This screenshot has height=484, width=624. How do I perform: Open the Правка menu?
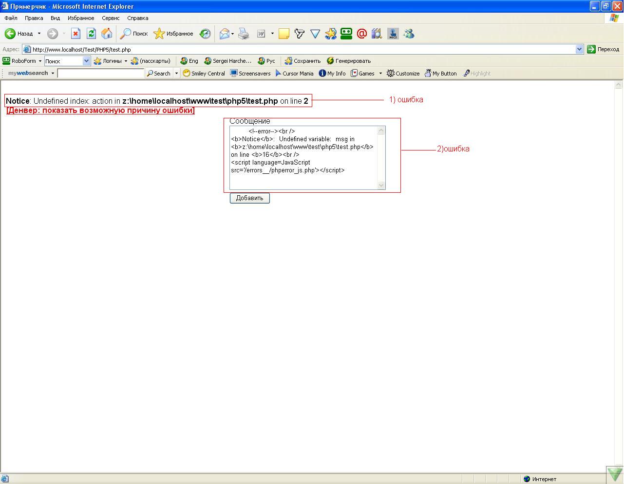point(34,18)
